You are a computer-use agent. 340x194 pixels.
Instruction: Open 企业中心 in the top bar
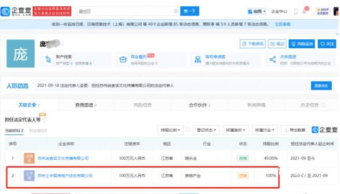(x=279, y=11)
